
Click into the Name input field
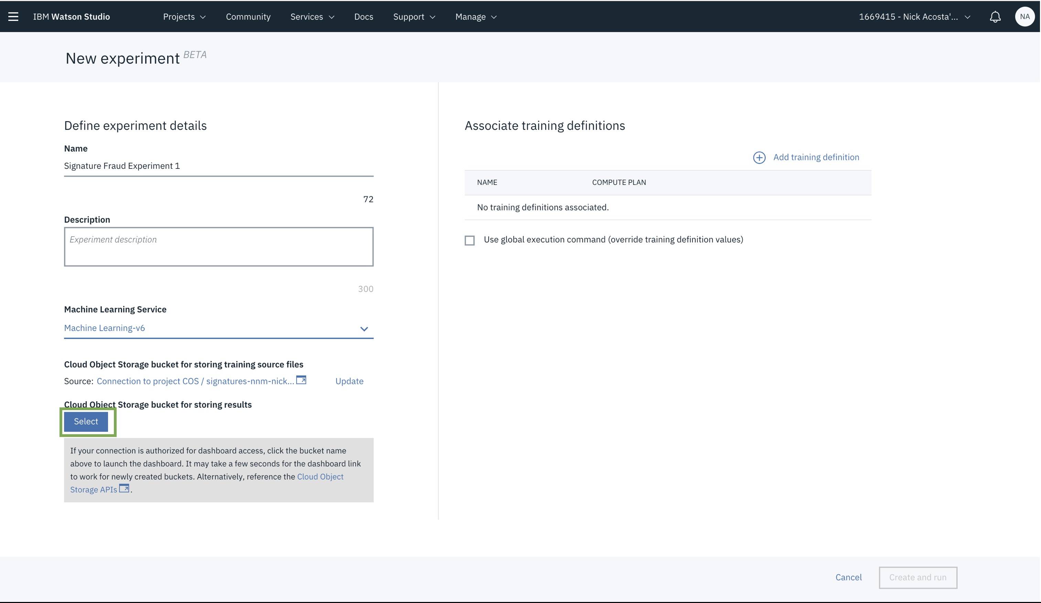click(x=218, y=166)
